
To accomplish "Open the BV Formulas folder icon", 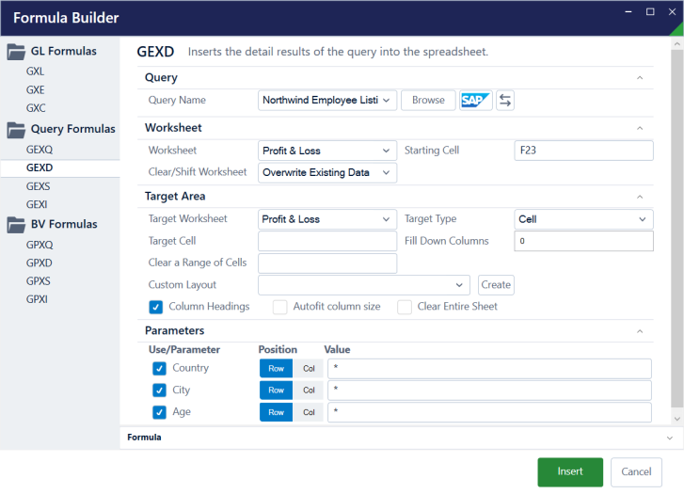I will (17, 224).
